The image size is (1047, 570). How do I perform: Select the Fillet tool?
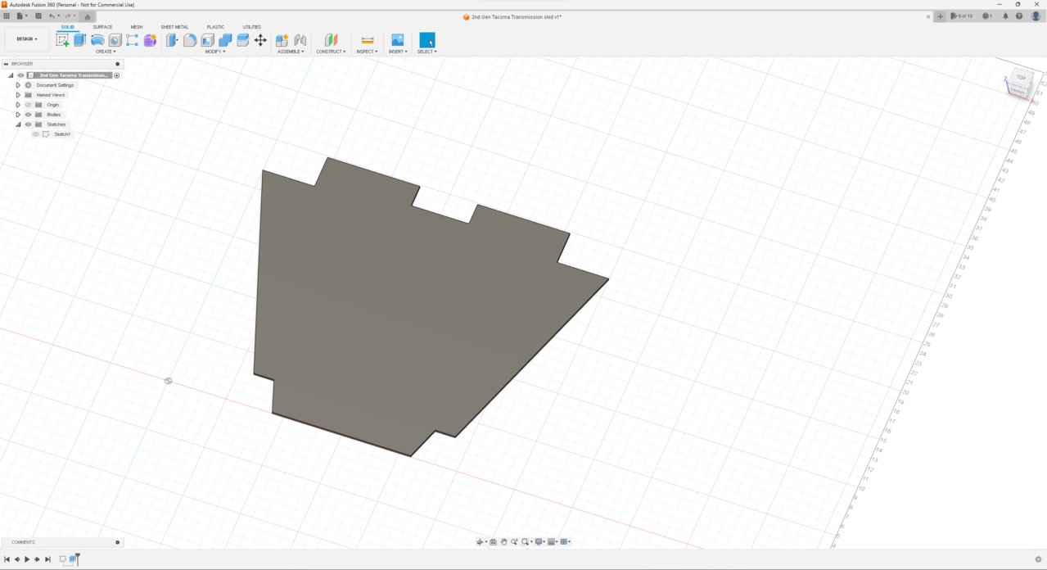click(189, 40)
